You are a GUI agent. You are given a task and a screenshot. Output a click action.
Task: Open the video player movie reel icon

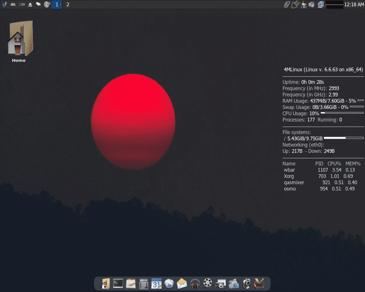(207, 284)
